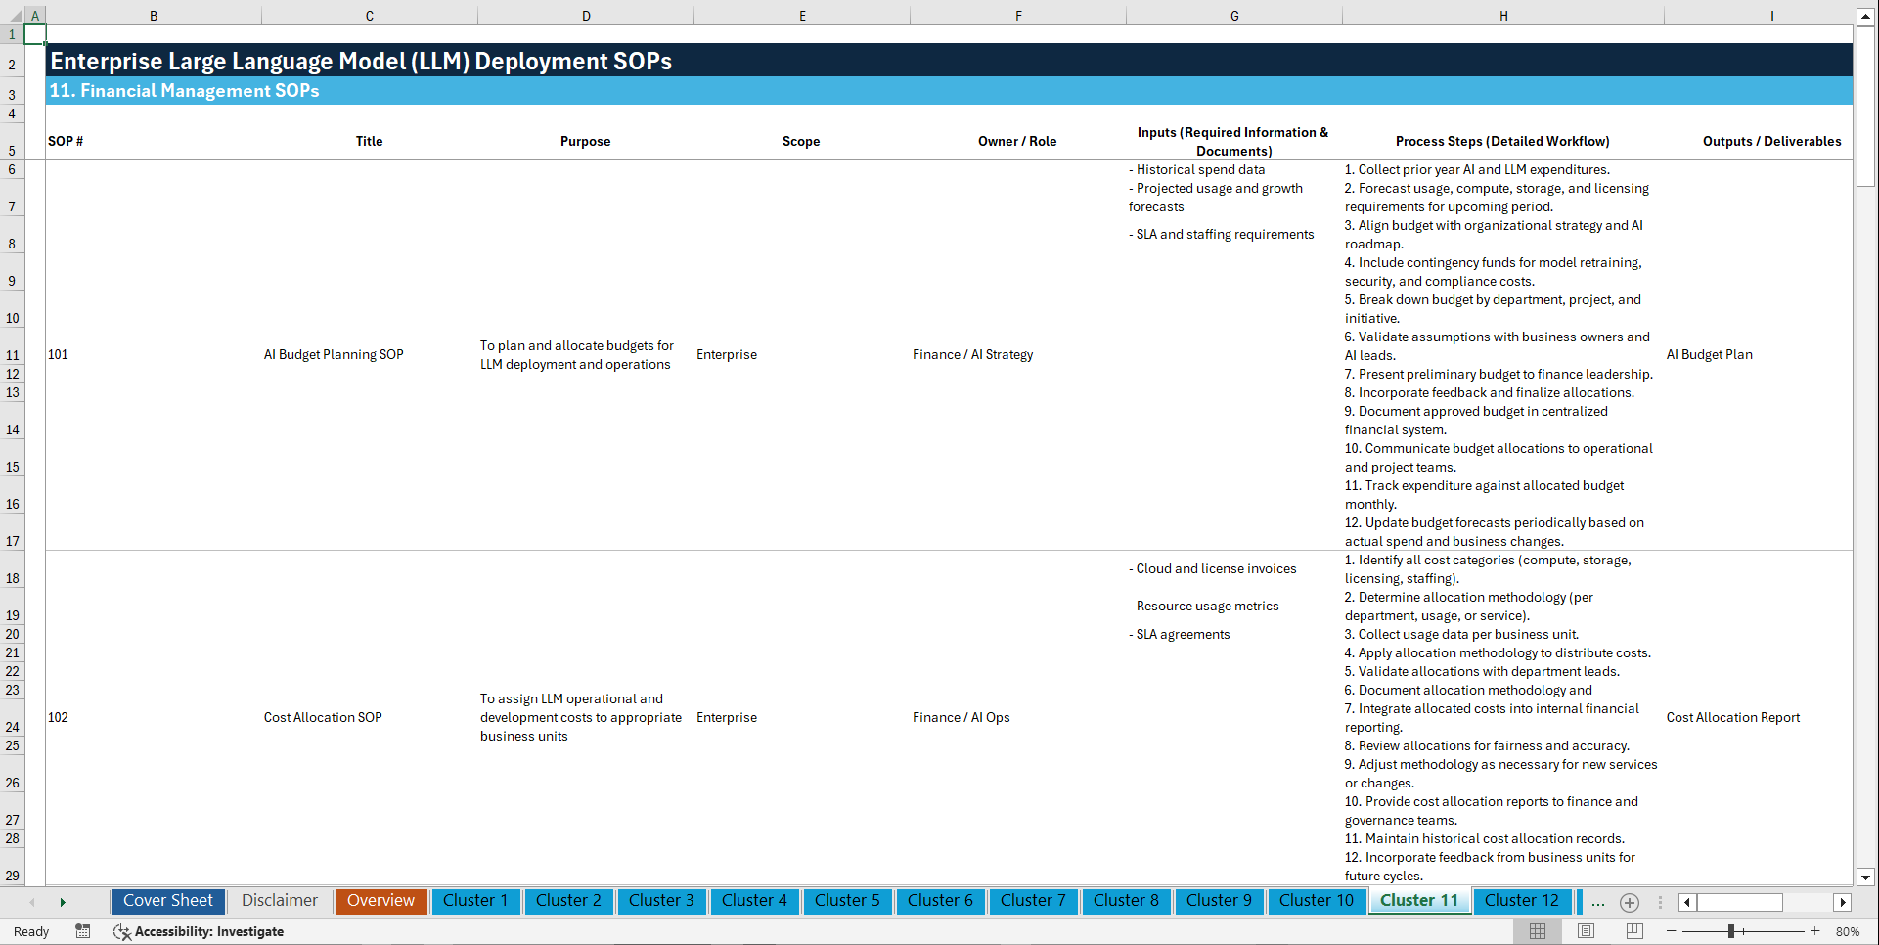Image resolution: width=1879 pixels, height=945 pixels.
Task: Click the last-sheet navigation arrow
Action: (x=63, y=901)
